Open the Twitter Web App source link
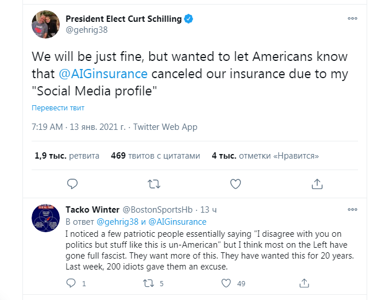Image resolution: width=381 pixels, height=300 pixels. point(159,127)
